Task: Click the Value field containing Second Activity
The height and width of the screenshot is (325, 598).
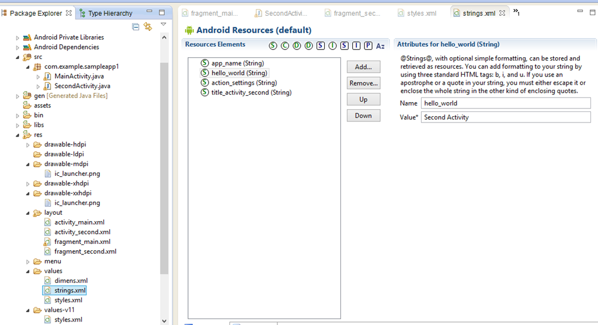Action: [506, 117]
